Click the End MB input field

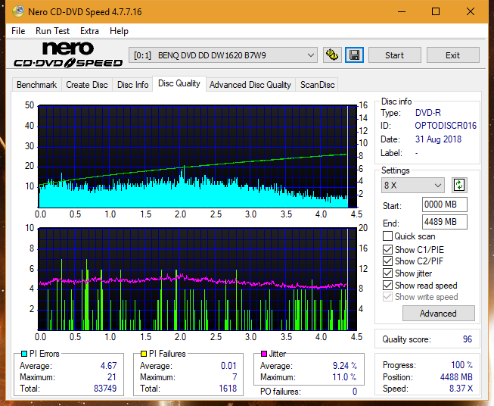point(444,222)
